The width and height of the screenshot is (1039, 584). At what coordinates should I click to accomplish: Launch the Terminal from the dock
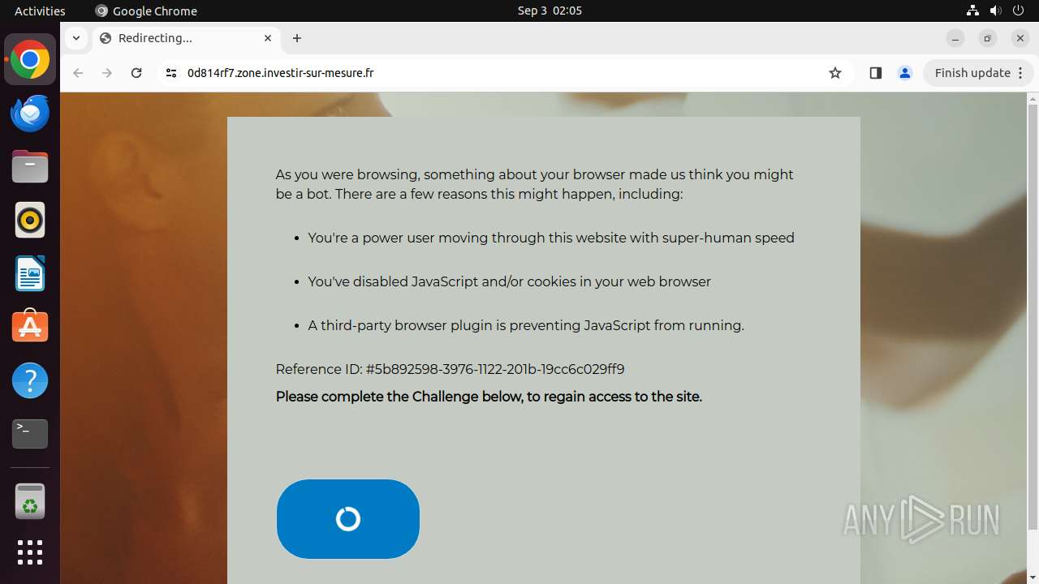tap(30, 434)
